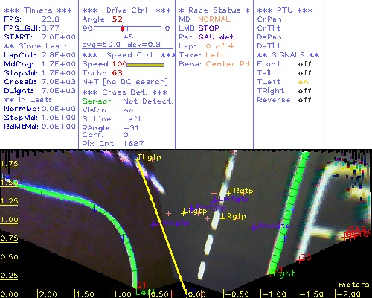The height and width of the screenshot is (298, 372).
Task: Select the red G5 marker
Action: (306, 257)
